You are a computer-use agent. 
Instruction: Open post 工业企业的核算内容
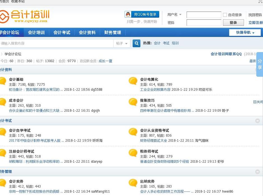(x=155, y=90)
